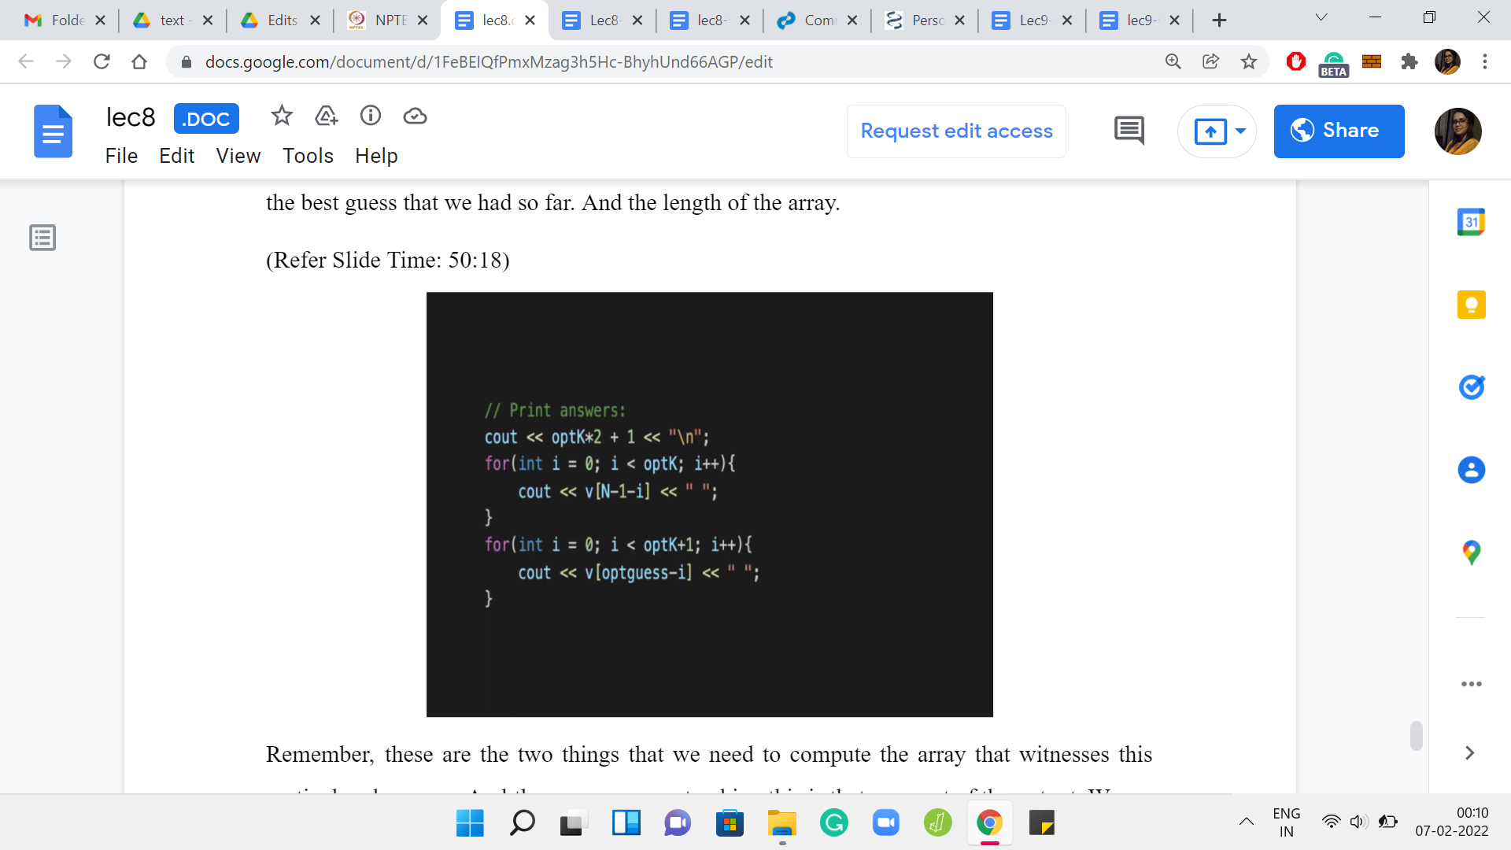This screenshot has width=1511, height=850.
Task: Open comment history icon
Action: click(1129, 131)
